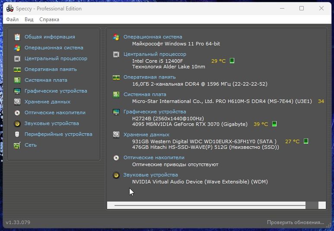Open Системная плата heading link in summary
Viewport: 334px width, 231px height.
click(145, 94)
